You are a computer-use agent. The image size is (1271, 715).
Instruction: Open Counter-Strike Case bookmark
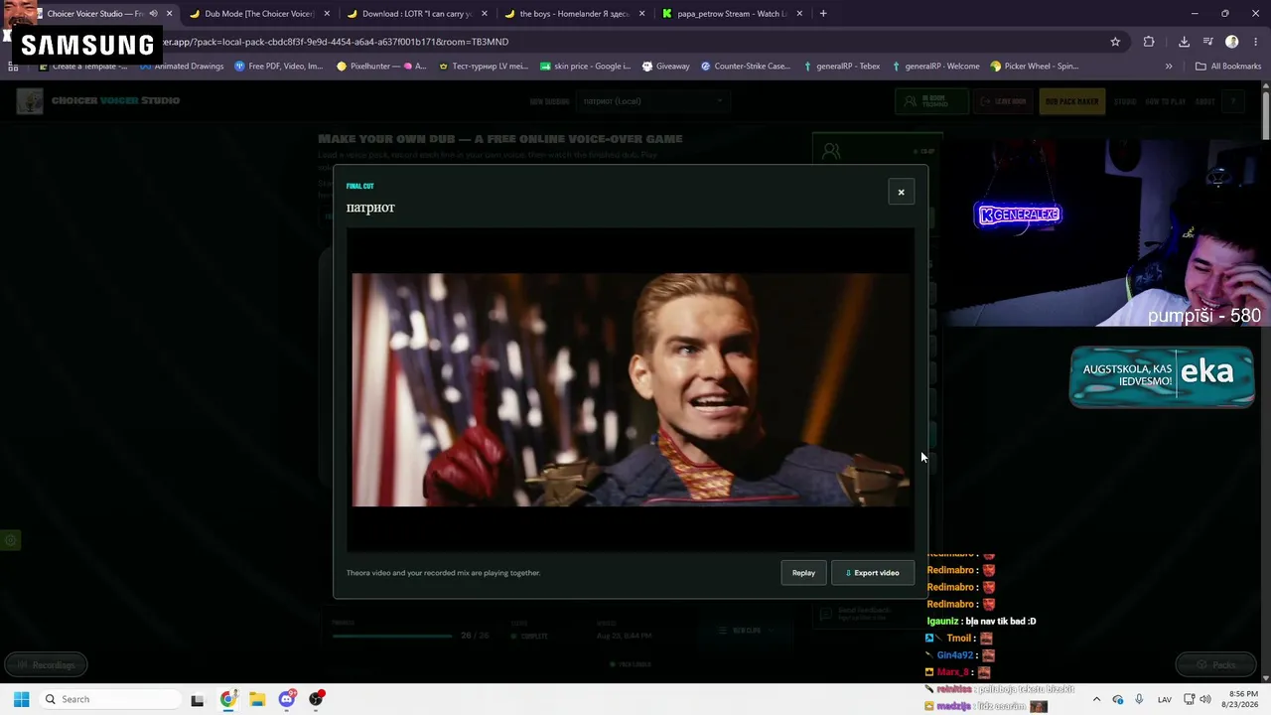746,67
